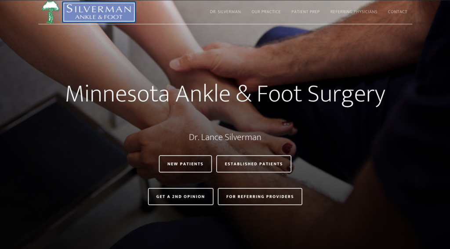Click the word Surgery in the headline
This screenshot has width=450, height=249.
click(x=346, y=94)
